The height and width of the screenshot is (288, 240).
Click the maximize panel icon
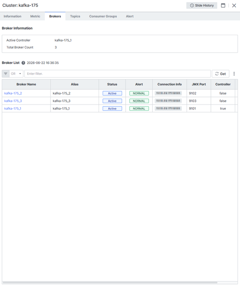tap(223, 6)
